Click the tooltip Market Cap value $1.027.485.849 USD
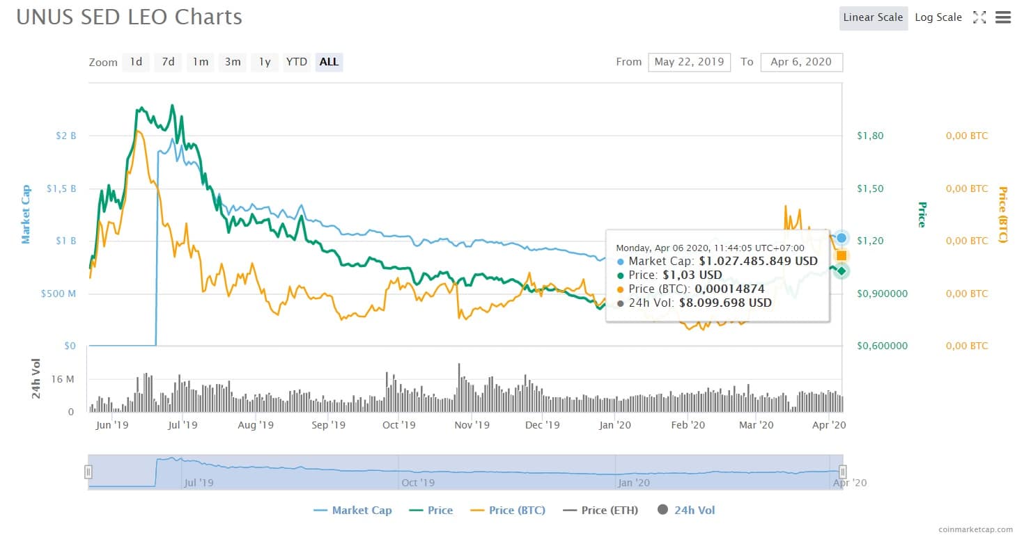1024x537 pixels. click(758, 262)
